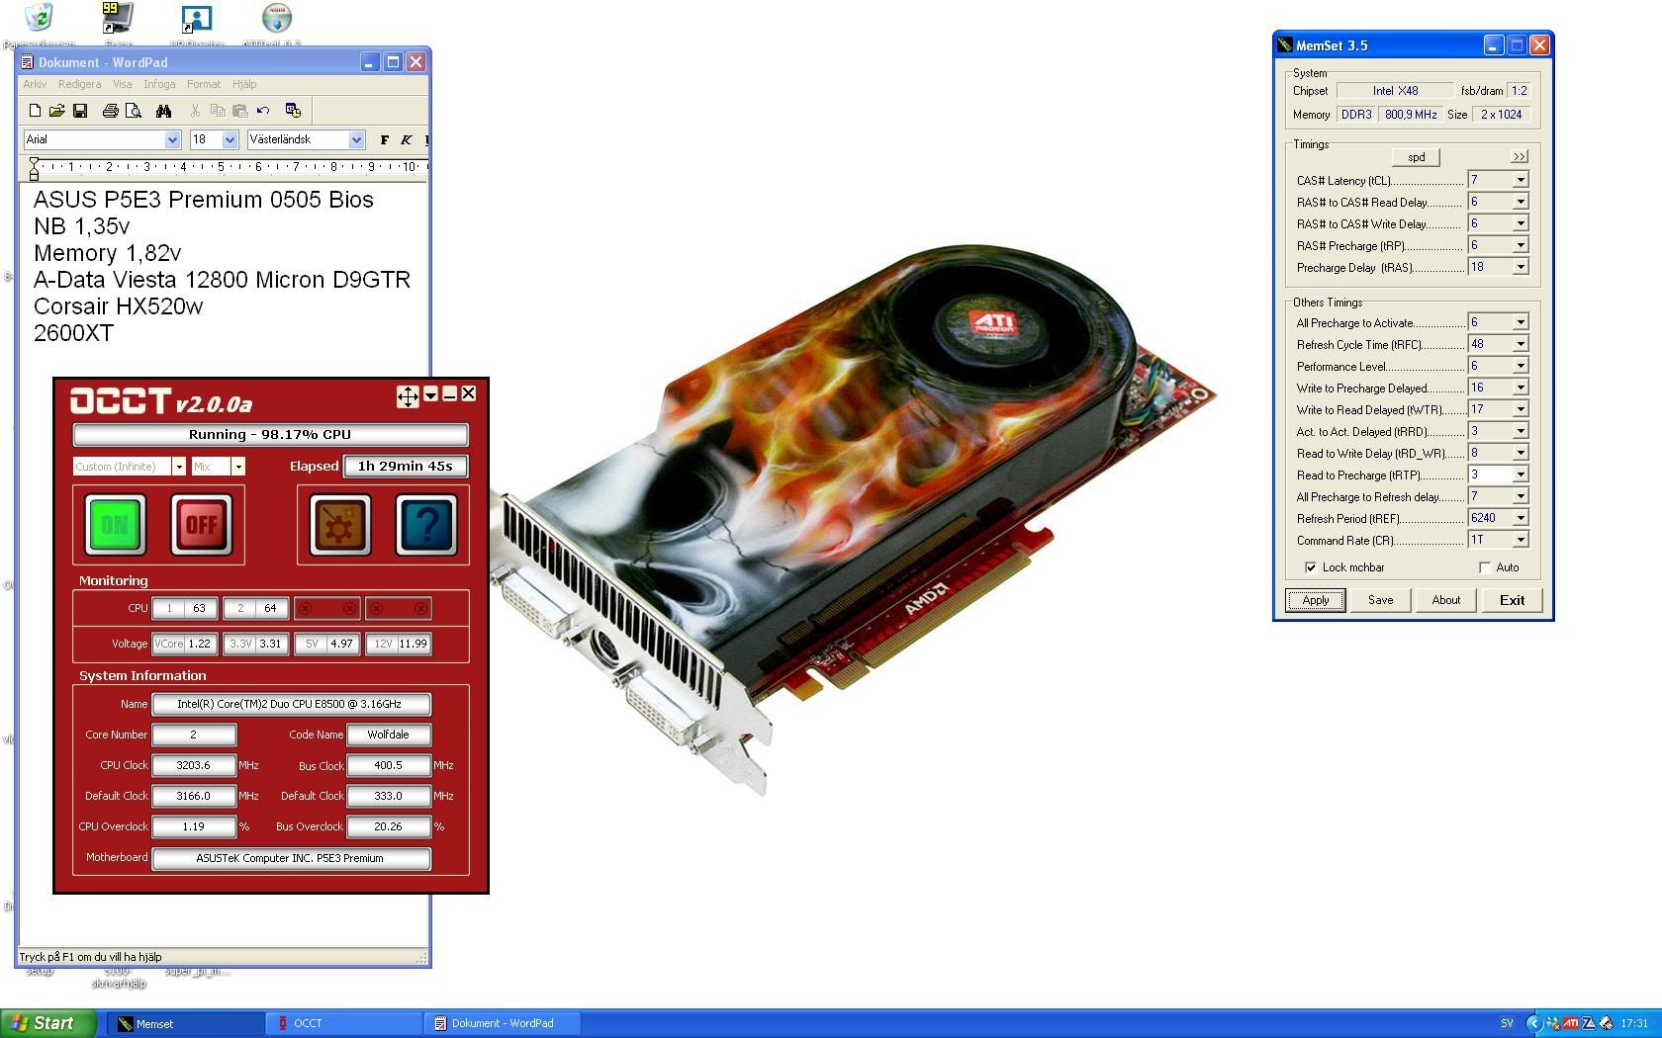
Task: Click Exit button in MemSet
Action: click(1512, 600)
